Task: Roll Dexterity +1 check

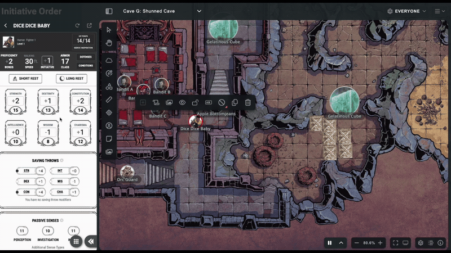Action: click(x=48, y=102)
